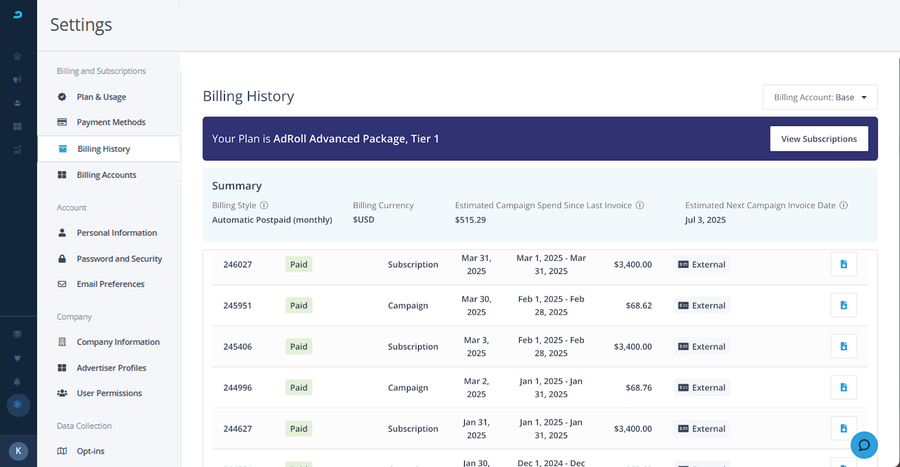Download invoice 246027 document
Image resolution: width=900 pixels, height=467 pixels.
[x=843, y=264]
